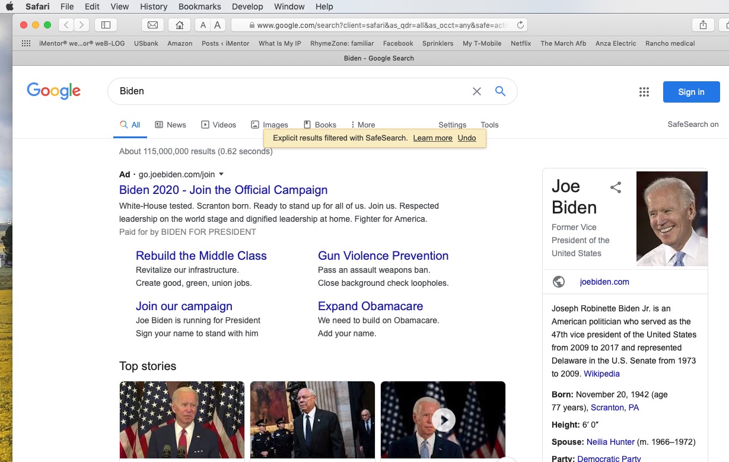Open the Rancho medical bookmark

670,43
